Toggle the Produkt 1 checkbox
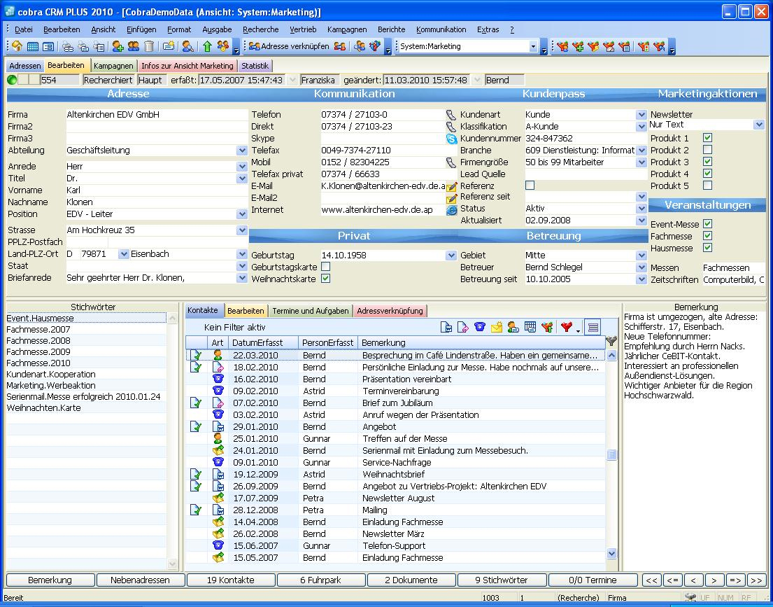773x607 pixels. coord(707,138)
